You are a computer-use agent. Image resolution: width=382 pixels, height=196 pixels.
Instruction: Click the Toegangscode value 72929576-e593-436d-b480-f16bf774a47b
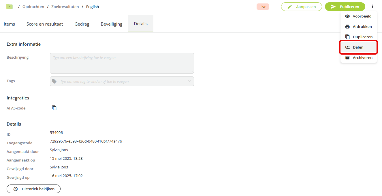(x=86, y=141)
